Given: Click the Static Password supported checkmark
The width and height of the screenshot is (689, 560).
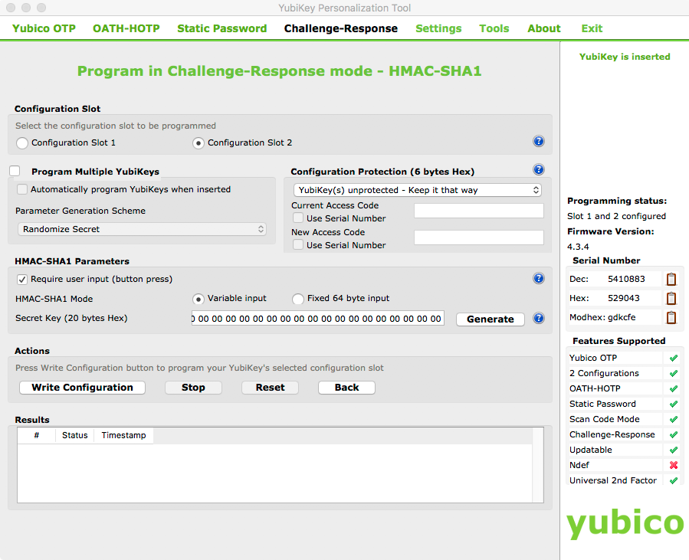Looking at the screenshot, I should 673,404.
